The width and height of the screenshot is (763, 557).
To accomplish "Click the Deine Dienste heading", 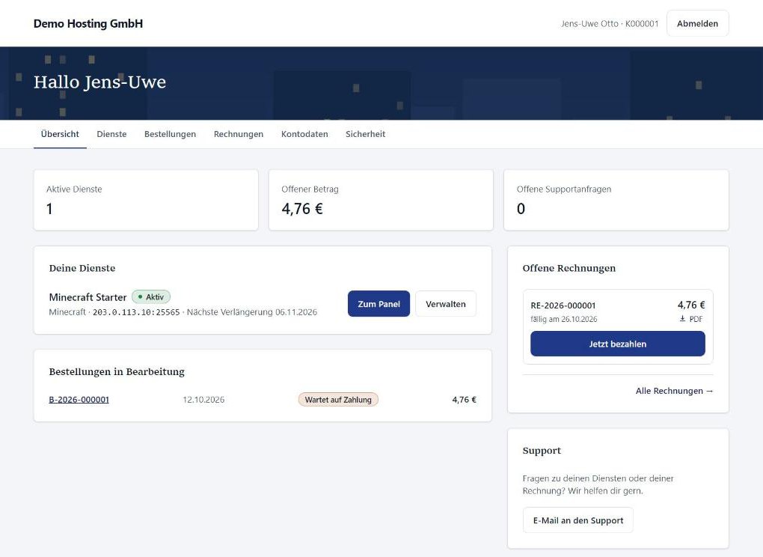I will (x=82, y=268).
